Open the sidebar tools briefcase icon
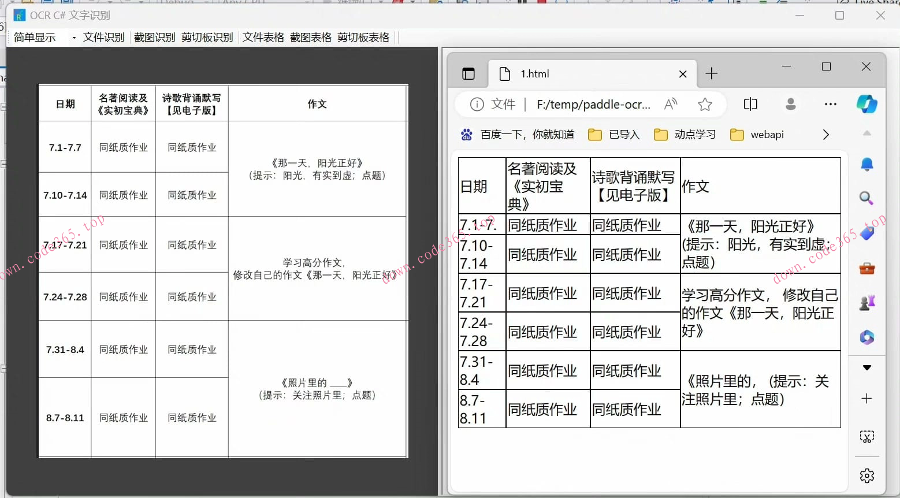900x498 pixels. pyautogui.click(x=866, y=269)
